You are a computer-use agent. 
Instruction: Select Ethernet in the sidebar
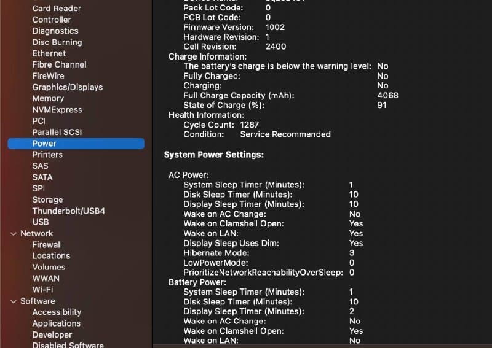click(x=49, y=53)
